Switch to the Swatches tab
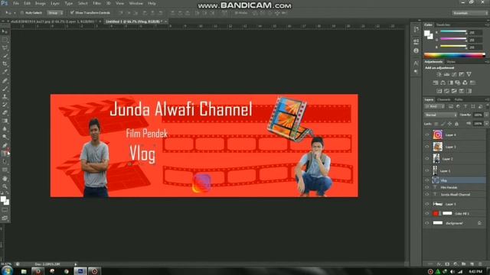The image size is (490, 275). click(443, 24)
